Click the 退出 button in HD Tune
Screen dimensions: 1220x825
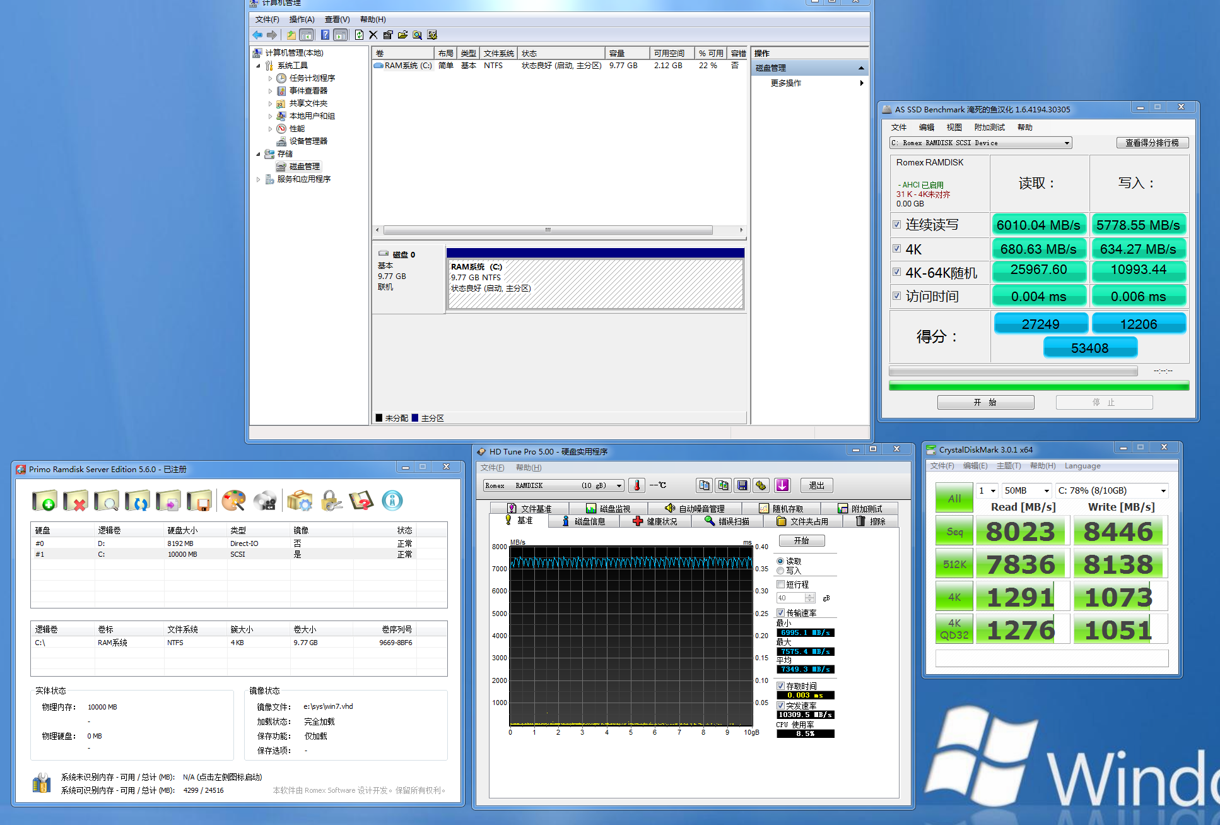(x=817, y=485)
